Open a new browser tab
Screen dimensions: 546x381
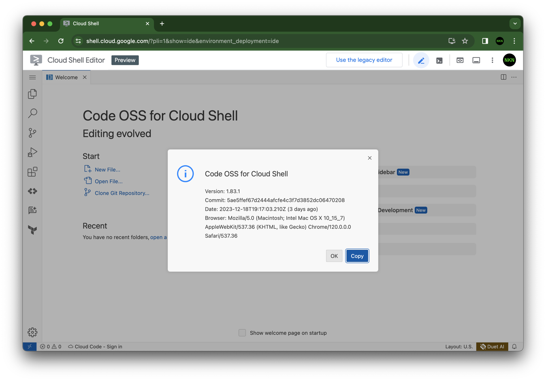pyautogui.click(x=162, y=23)
